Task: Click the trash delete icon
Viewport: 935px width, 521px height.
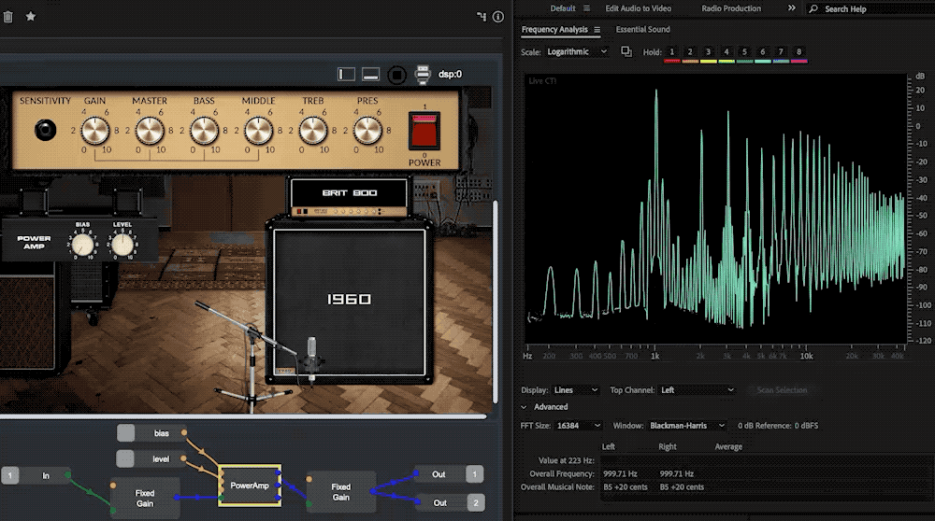Action: tap(7, 17)
